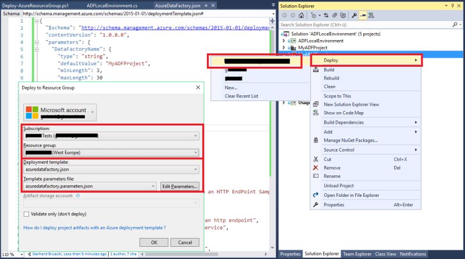The width and height of the screenshot is (465, 259).
Task: Click Cancel in Deploy to Resource Group dialog
Action: (185, 242)
